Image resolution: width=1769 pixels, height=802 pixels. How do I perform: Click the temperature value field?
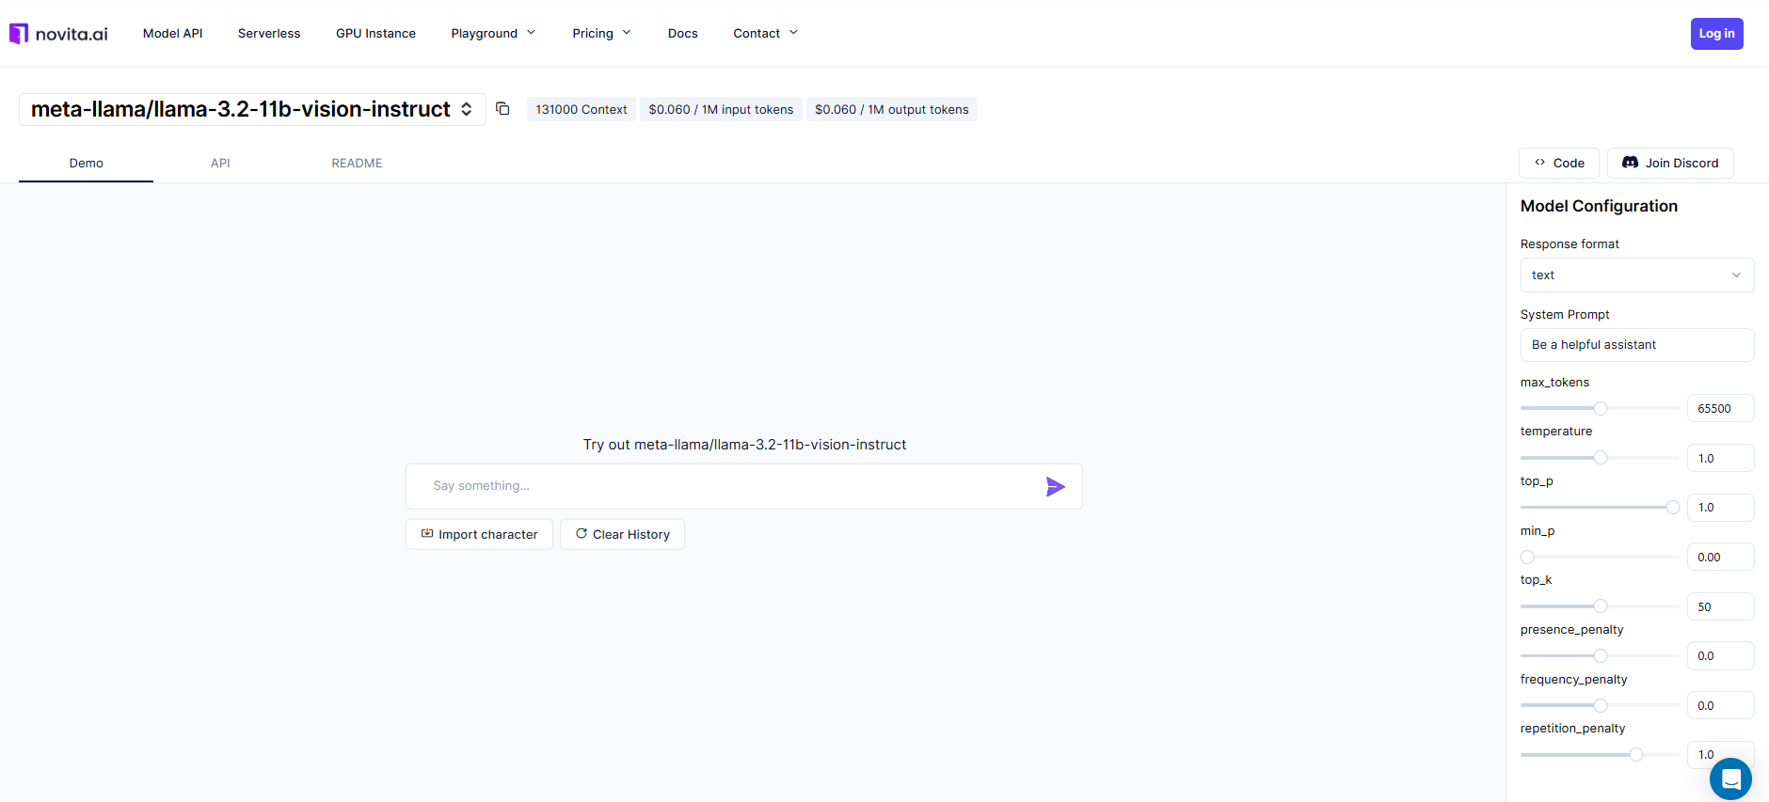[x=1720, y=459]
